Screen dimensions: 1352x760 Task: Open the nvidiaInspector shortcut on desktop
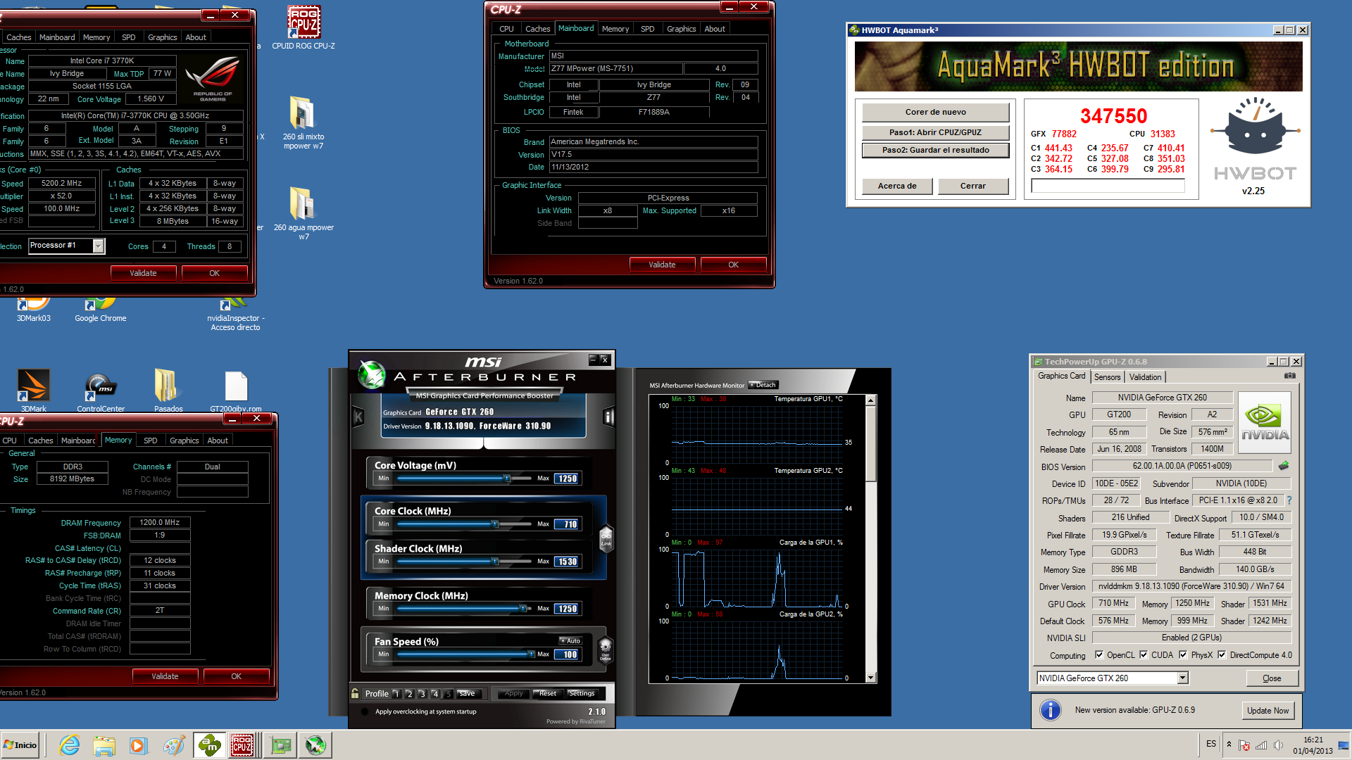click(x=235, y=314)
